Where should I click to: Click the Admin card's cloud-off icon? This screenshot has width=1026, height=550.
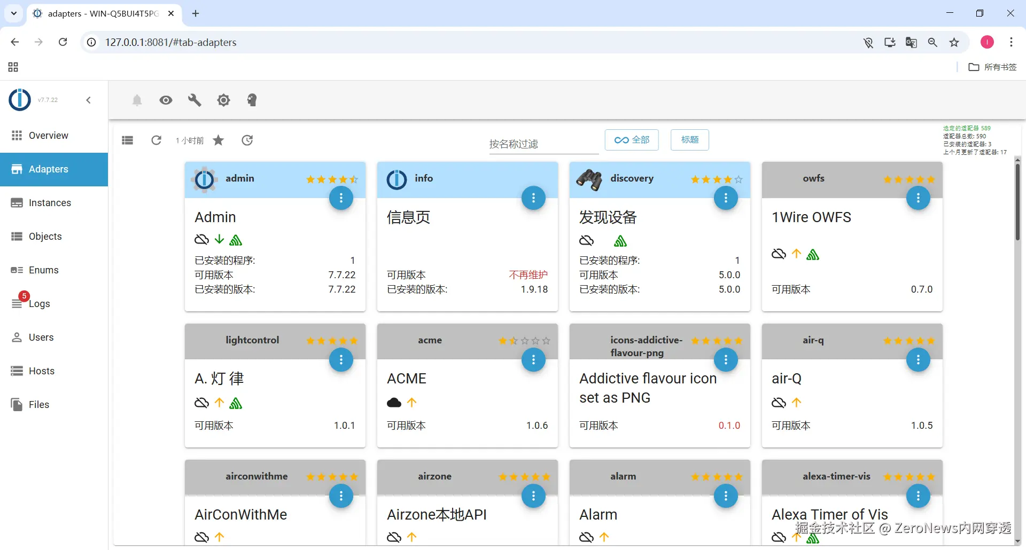201,239
